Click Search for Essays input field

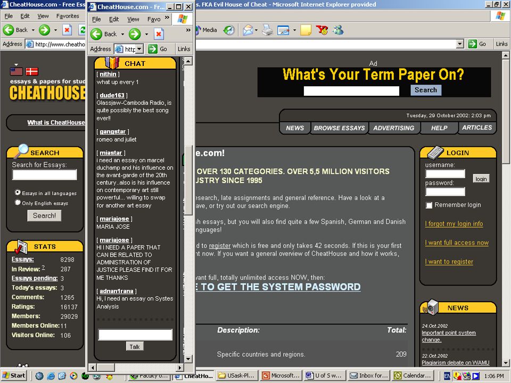tap(44, 174)
